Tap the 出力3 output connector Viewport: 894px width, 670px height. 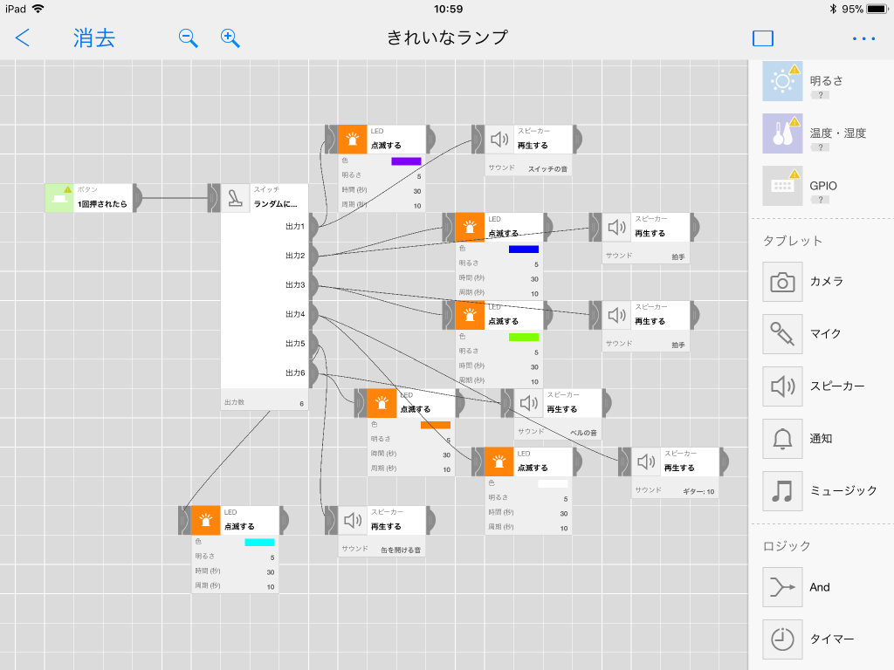pyautogui.click(x=313, y=285)
